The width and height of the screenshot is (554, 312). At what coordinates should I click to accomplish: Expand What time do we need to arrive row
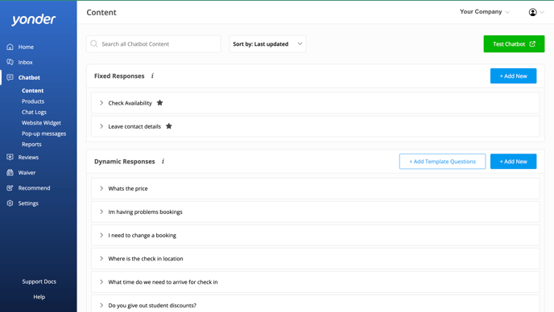tap(101, 281)
